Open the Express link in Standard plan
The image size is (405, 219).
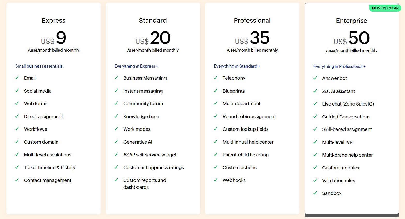point(147,66)
